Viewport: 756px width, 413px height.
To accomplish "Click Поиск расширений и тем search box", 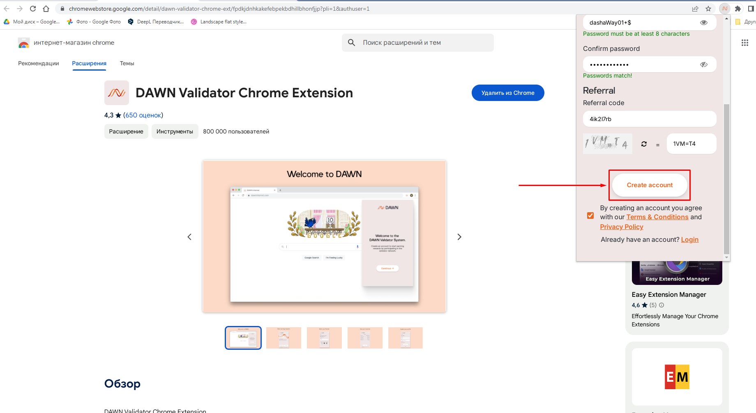I will coord(417,43).
